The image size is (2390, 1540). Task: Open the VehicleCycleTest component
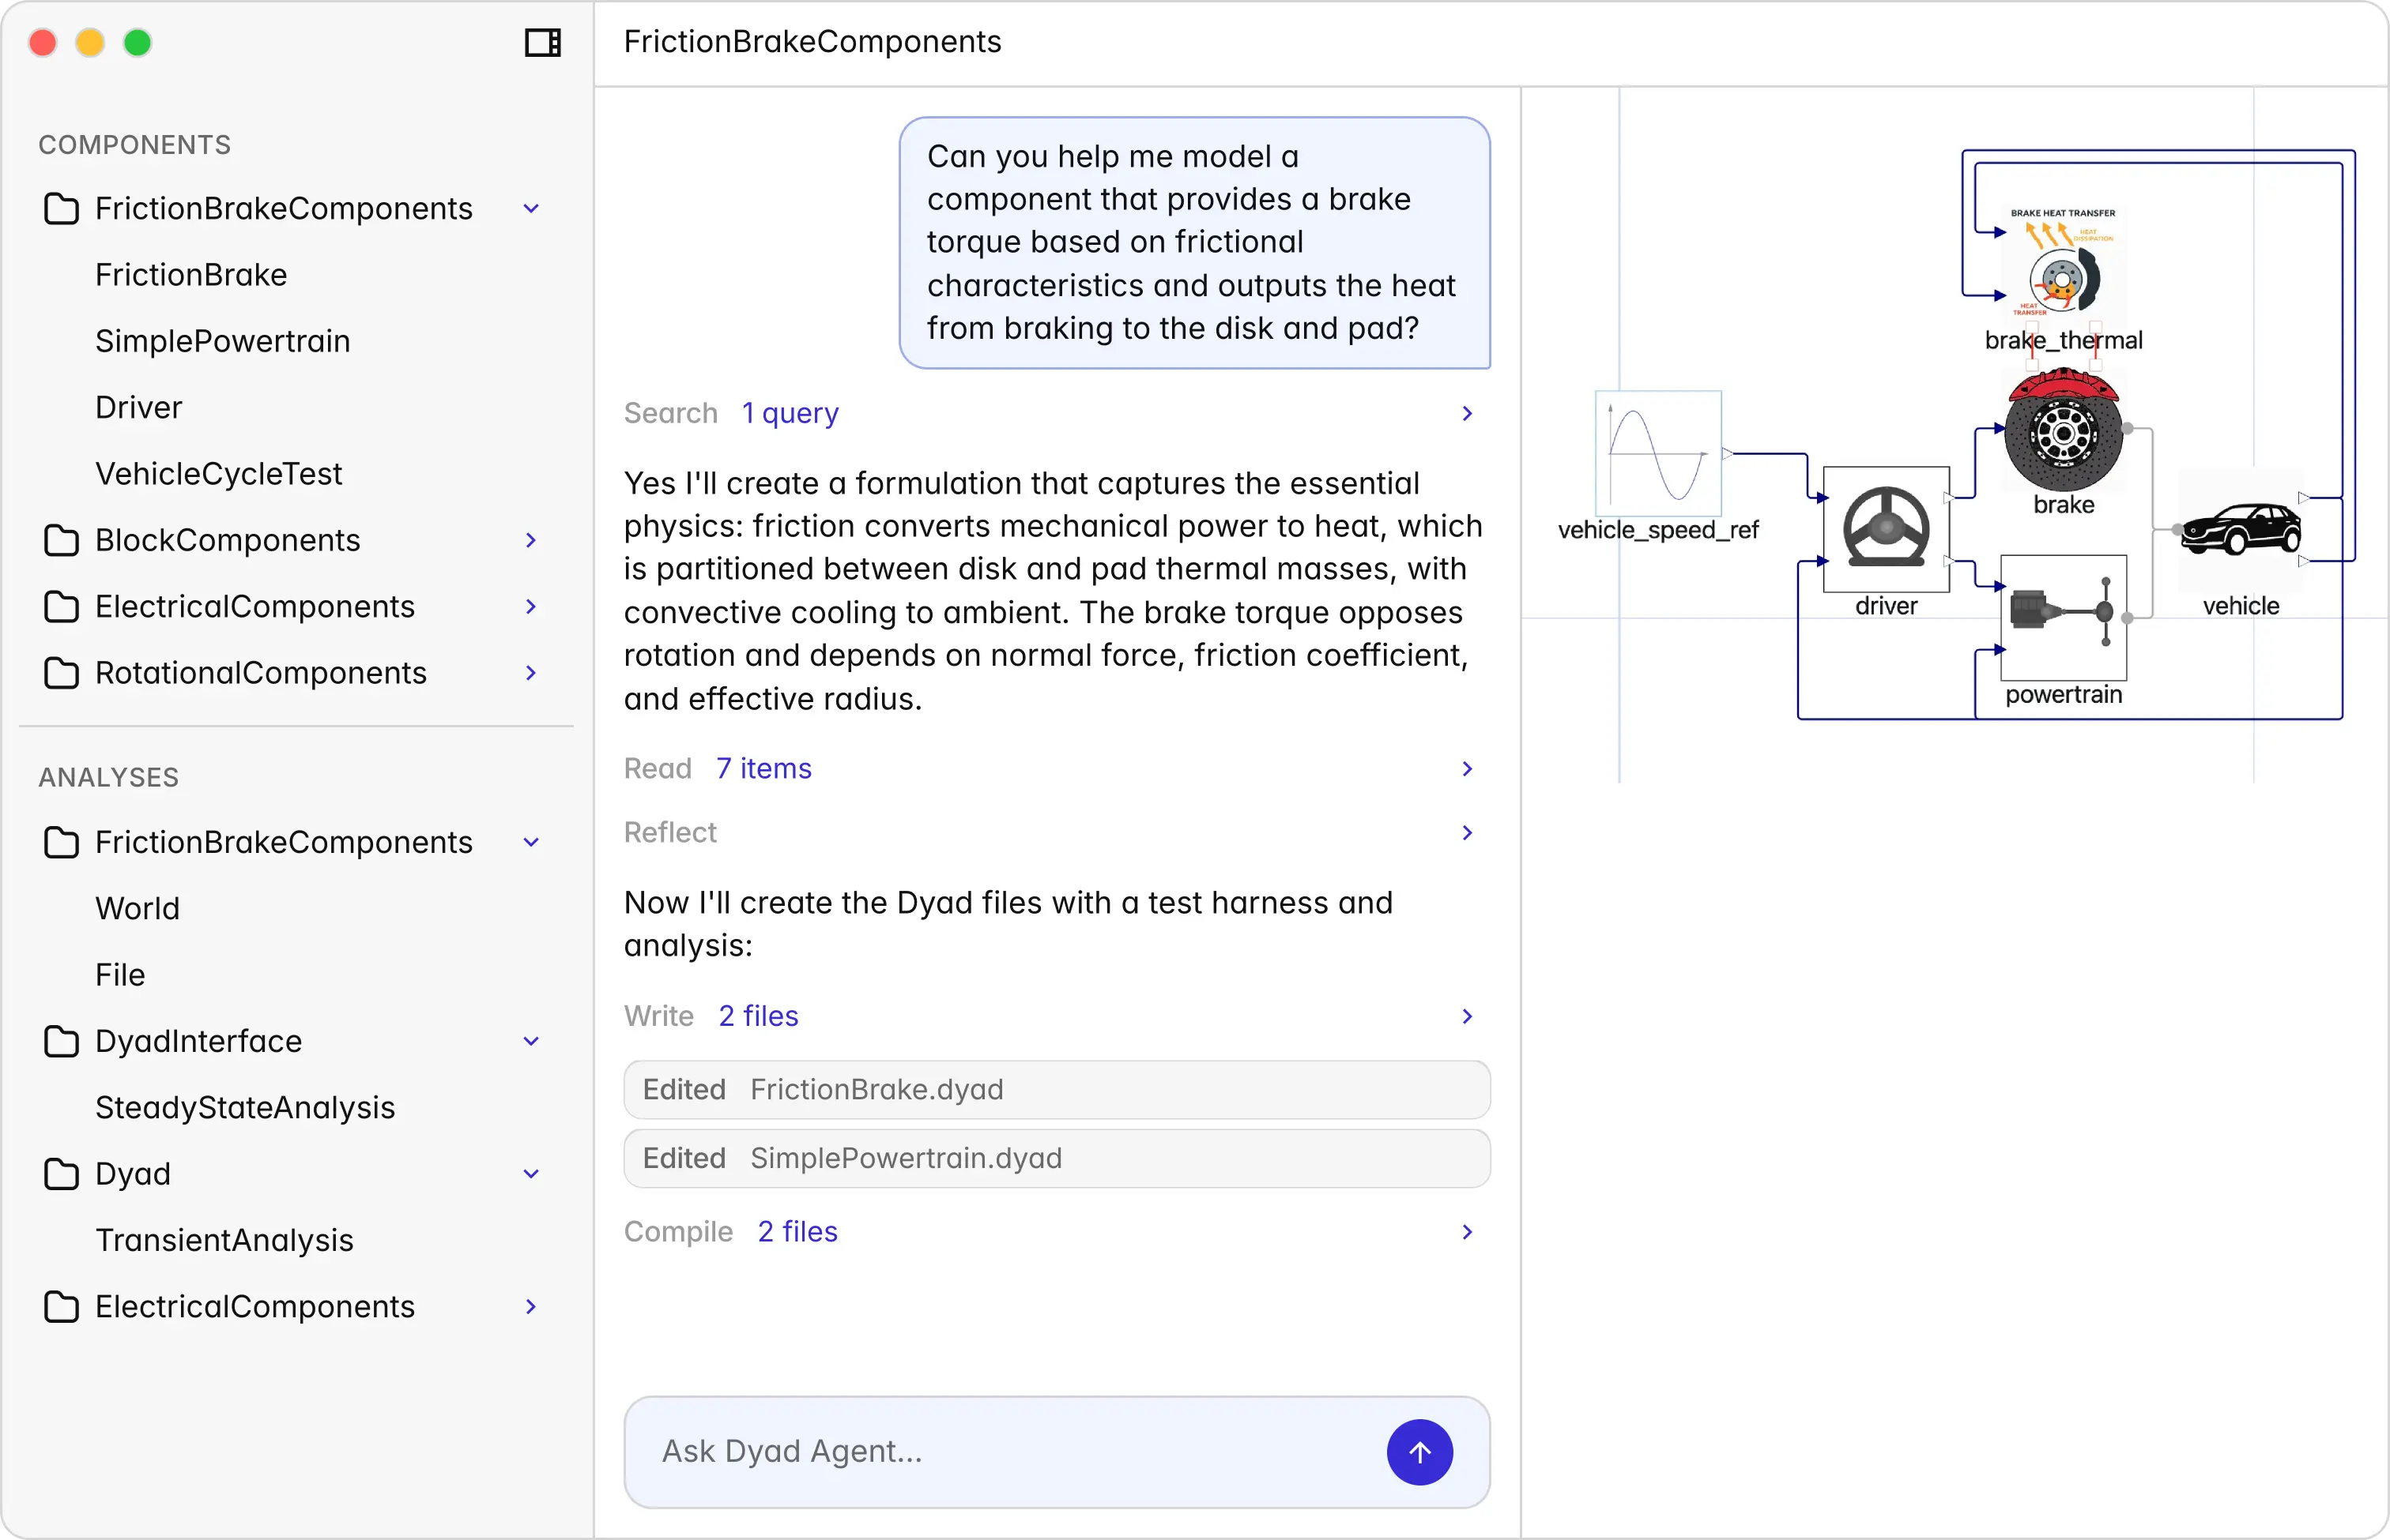pos(218,473)
